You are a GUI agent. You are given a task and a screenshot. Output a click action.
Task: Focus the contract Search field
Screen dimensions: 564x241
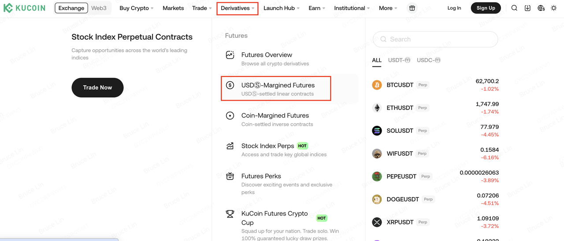click(x=435, y=39)
